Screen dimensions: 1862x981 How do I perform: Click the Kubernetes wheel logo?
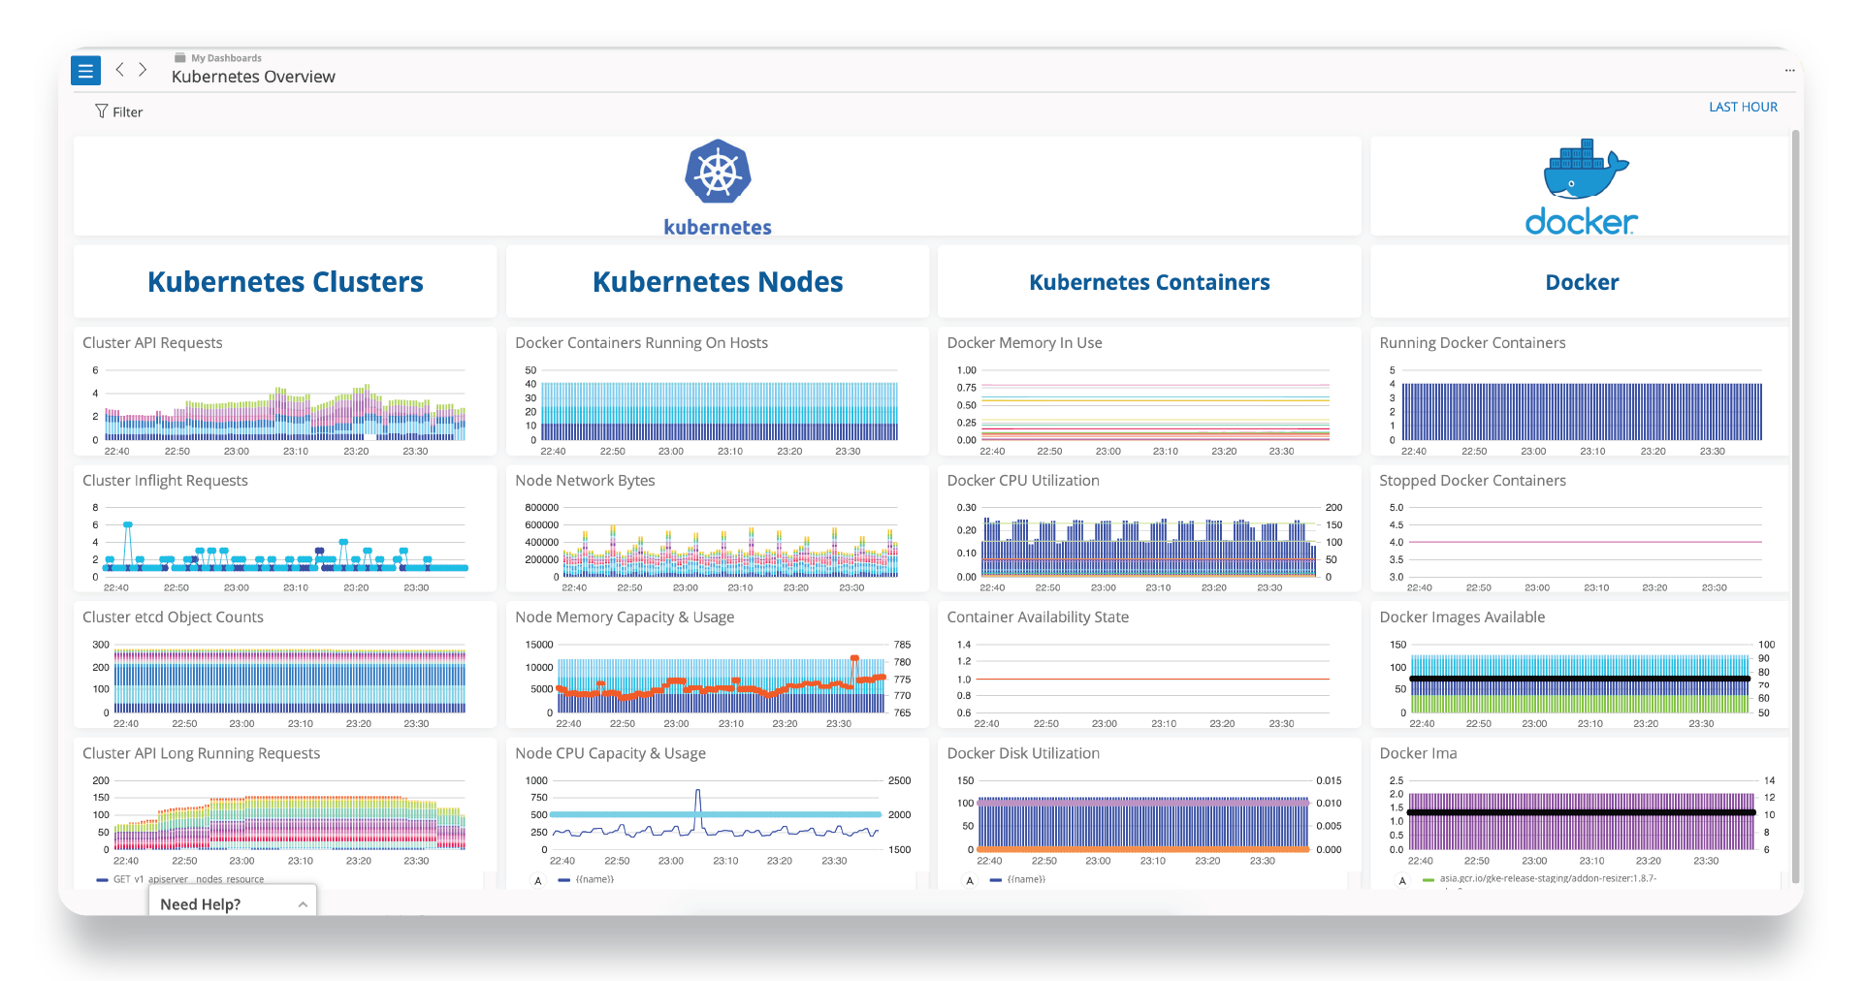(718, 172)
